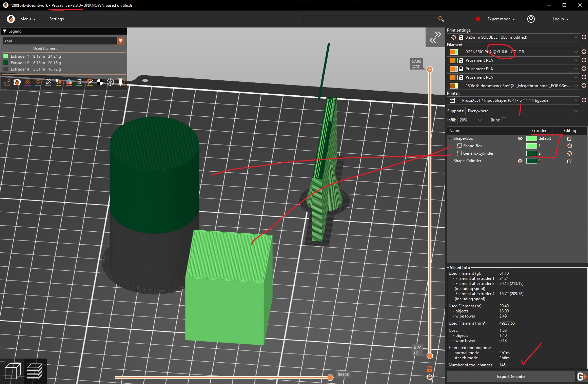Click Extruder 2 dark green legend swatch

6,63
